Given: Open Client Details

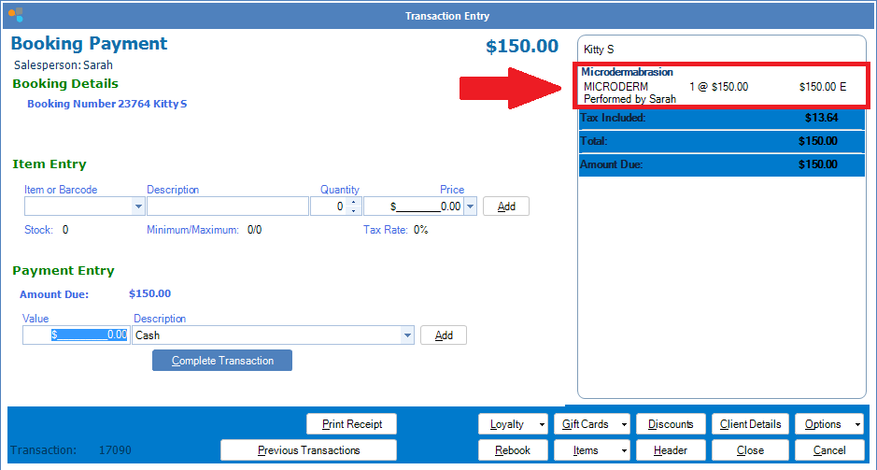Looking at the screenshot, I should tap(750, 424).
